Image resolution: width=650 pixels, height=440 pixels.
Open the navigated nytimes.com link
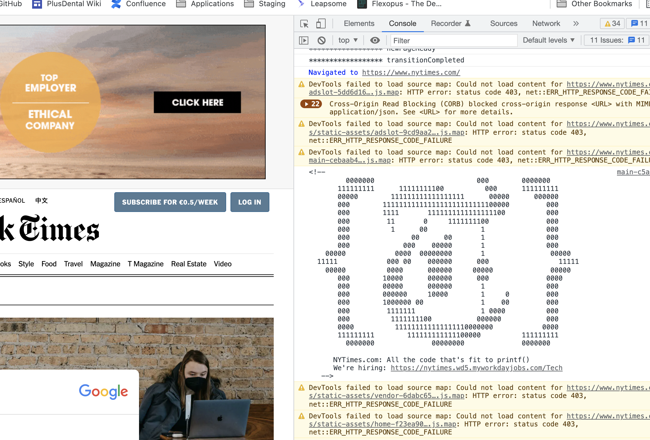tap(411, 72)
